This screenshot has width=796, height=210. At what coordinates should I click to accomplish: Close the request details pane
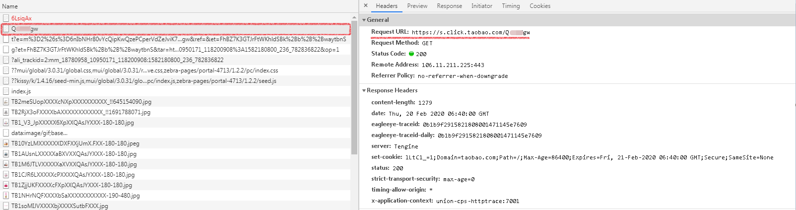pyautogui.click(x=366, y=5)
